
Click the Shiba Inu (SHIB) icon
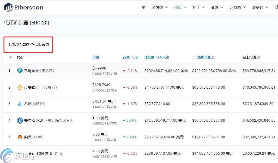[19, 137]
